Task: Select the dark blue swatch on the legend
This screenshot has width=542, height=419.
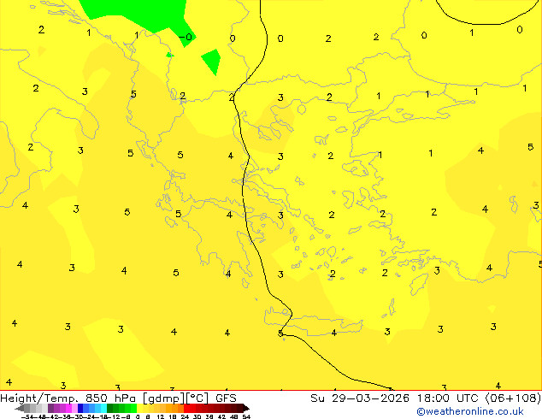Action: pos(80,408)
